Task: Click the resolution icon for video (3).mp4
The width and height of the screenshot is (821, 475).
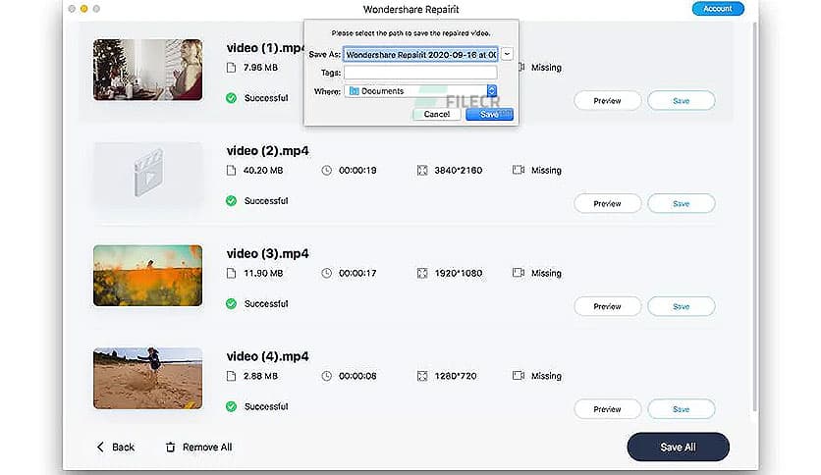Action: (x=422, y=273)
